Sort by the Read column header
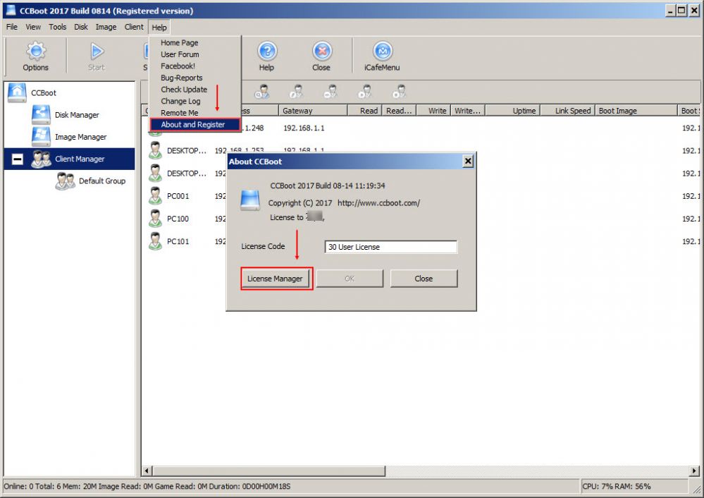This screenshot has height=498, width=704. (365, 111)
